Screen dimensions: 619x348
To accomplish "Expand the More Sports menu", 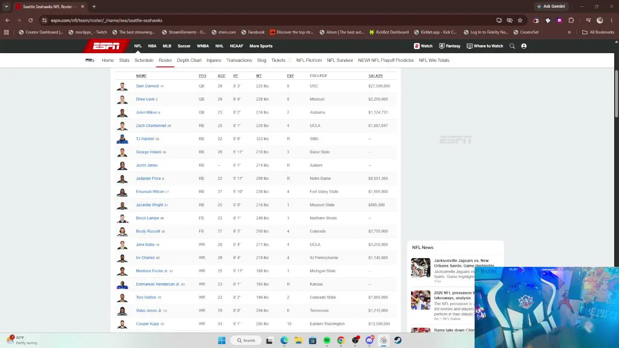I will (261, 46).
